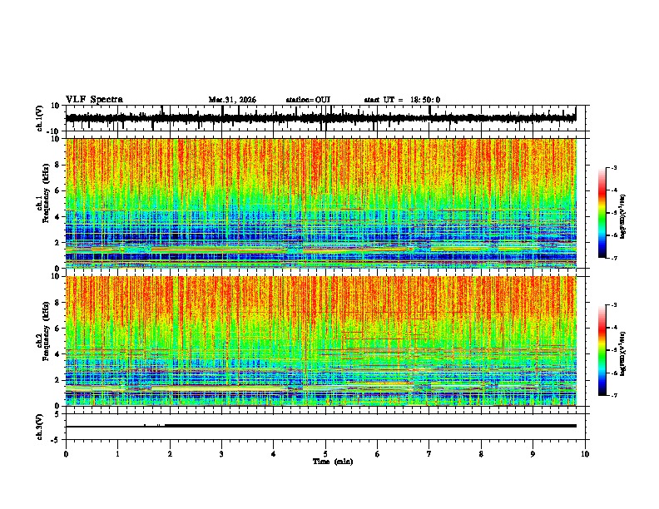Click the "2" kHz tick on ch.2 spectrogram
The image size is (659, 509).
click(57, 380)
